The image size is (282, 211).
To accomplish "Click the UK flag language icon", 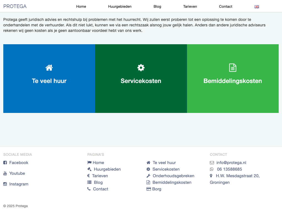I will [256, 7].
